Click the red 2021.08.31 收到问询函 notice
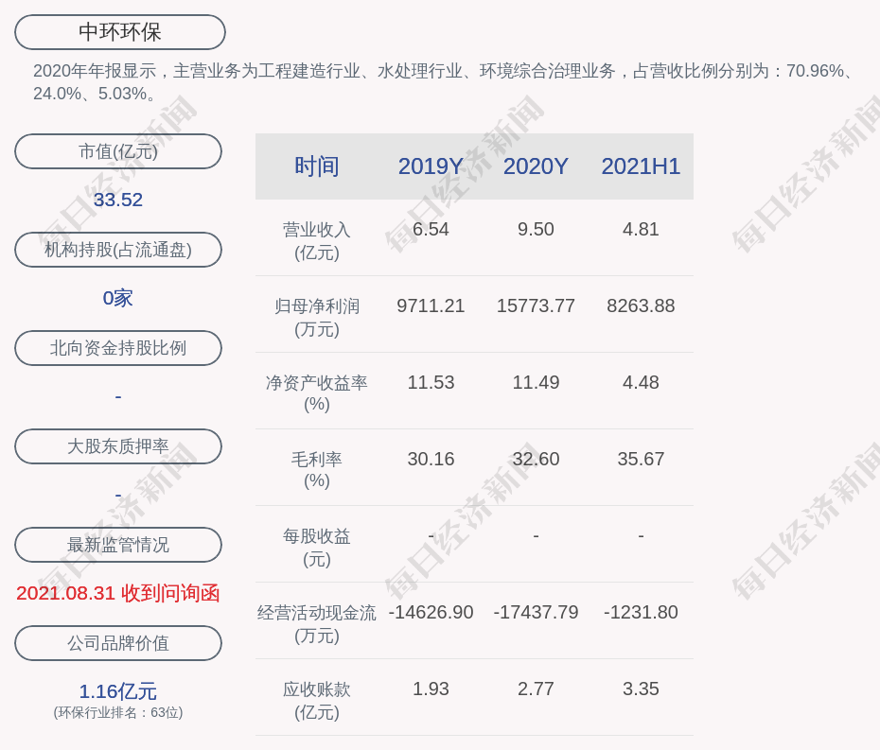 (118, 593)
